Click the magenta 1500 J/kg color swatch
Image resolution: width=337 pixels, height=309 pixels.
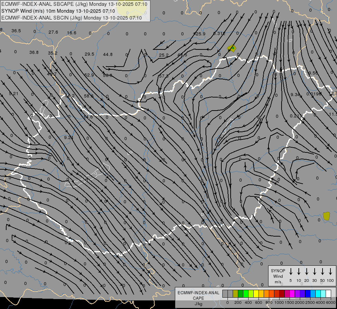(292, 294)
